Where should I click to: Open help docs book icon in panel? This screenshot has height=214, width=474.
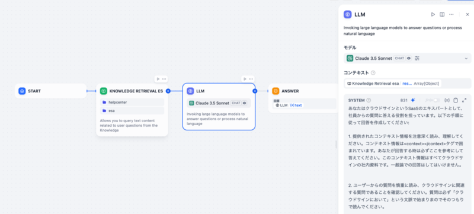442,14
